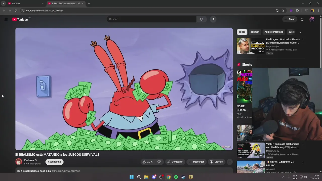Open Spotify from the taskbar
Viewport: 322px width, 181px height.
[x=176, y=177]
